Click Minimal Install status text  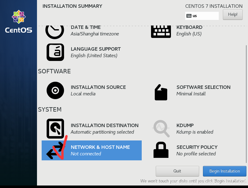pos(191,94)
